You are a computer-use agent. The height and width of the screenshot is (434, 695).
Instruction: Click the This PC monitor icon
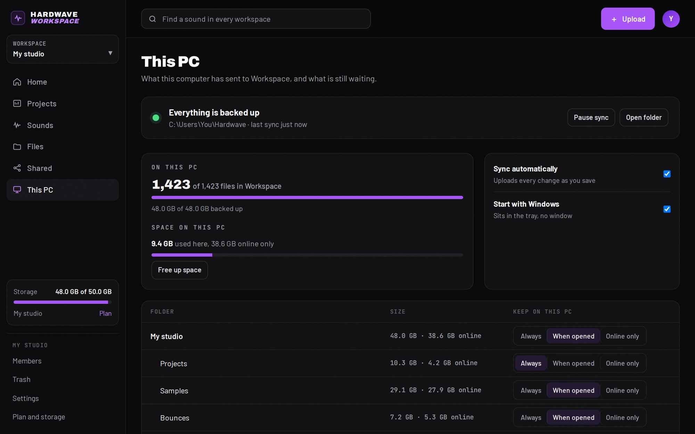pyautogui.click(x=17, y=190)
